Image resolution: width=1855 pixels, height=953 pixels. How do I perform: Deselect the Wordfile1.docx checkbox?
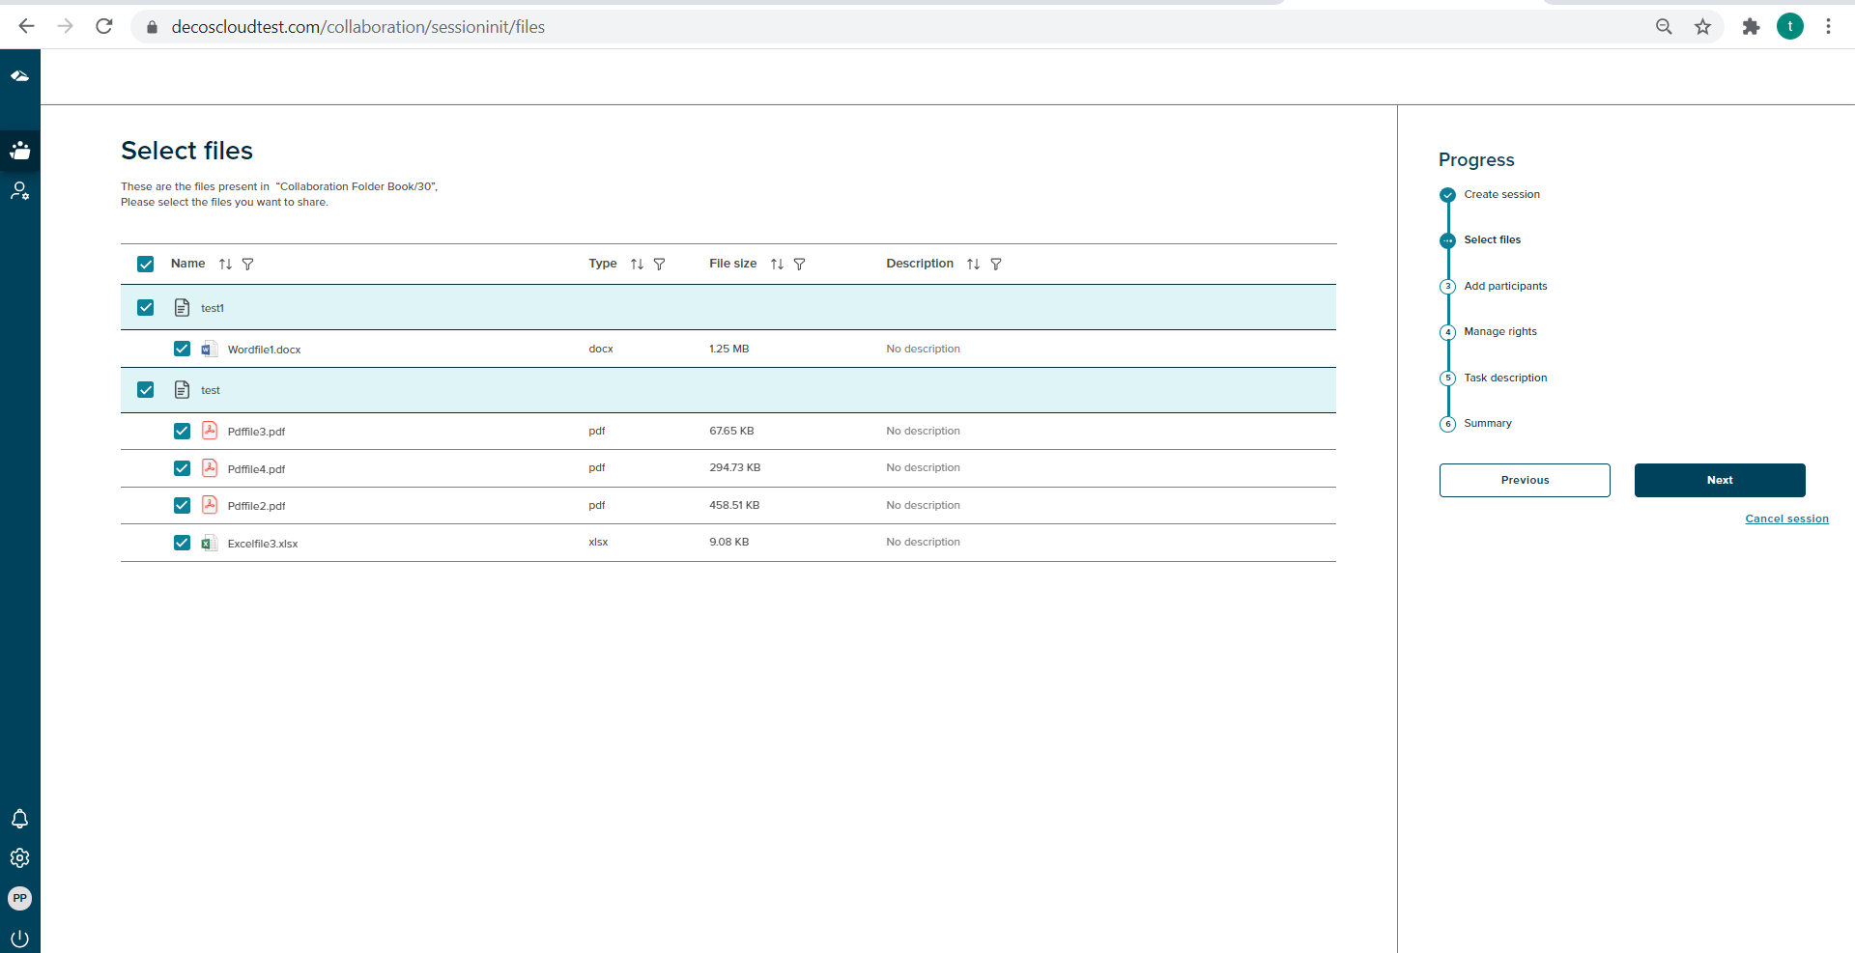(x=182, y=349)
